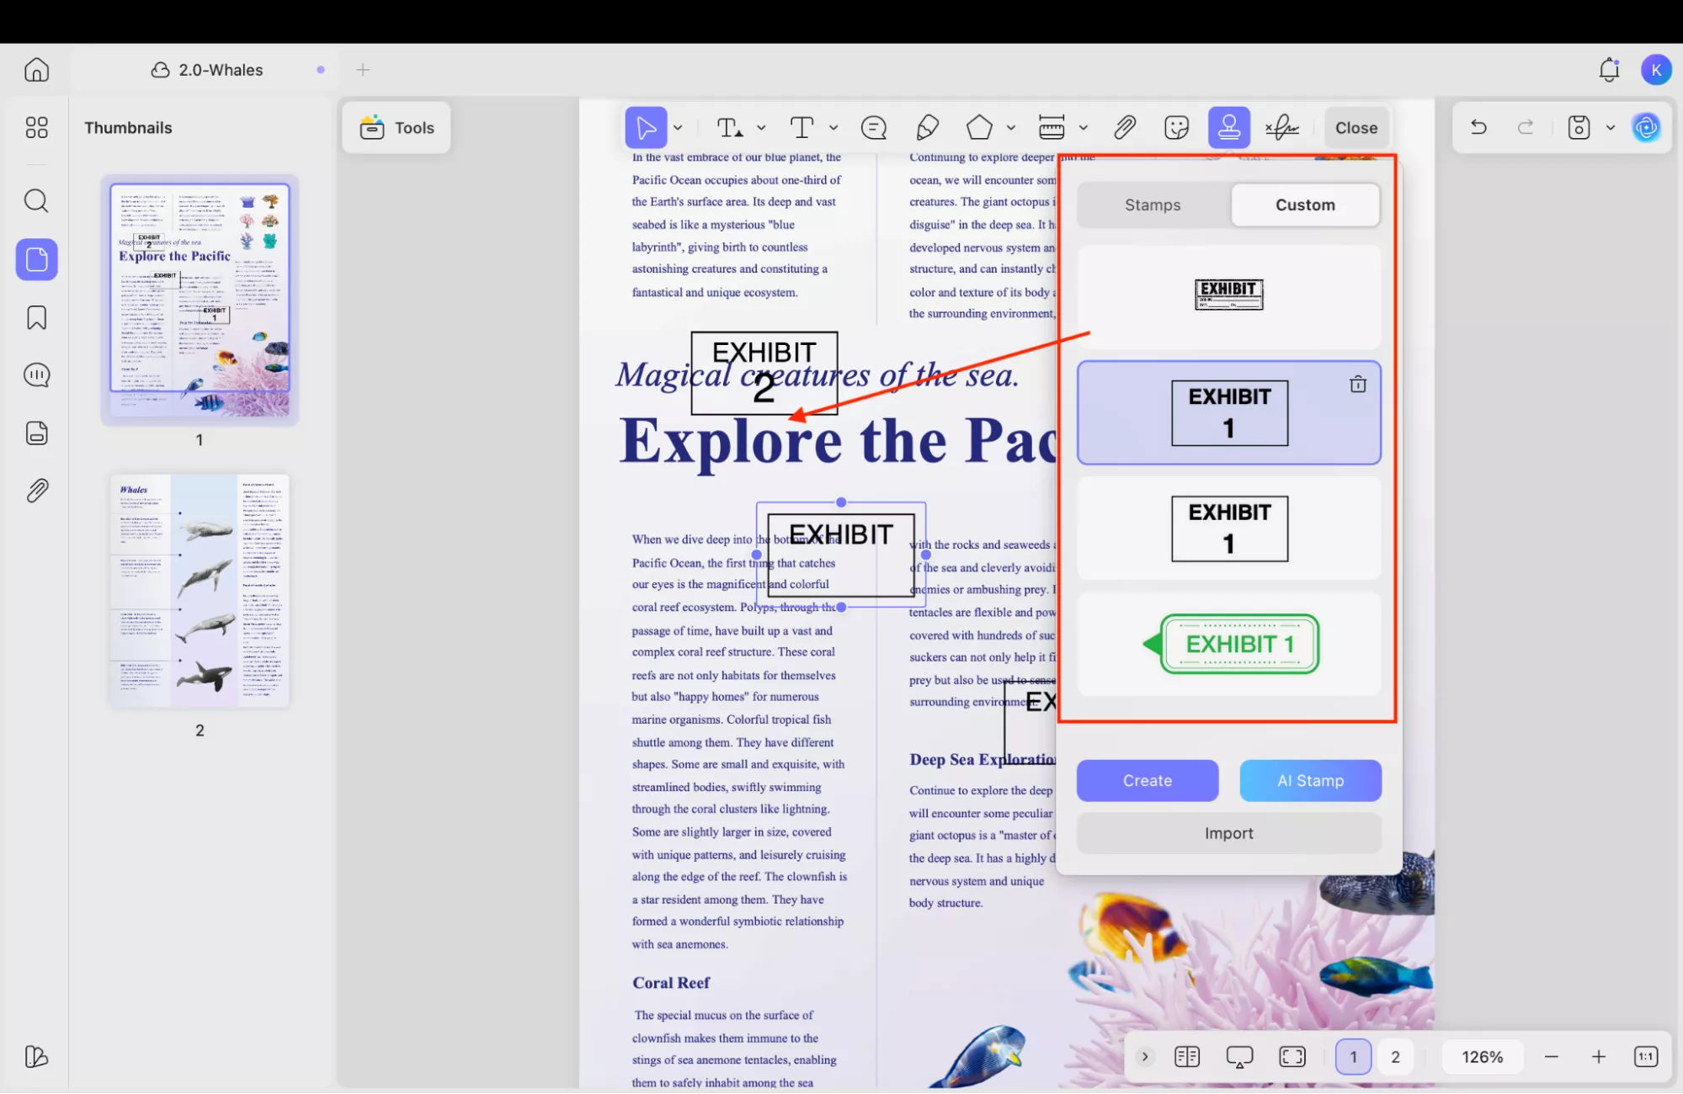Select the Stamp tool in the toolbar

1228,127
